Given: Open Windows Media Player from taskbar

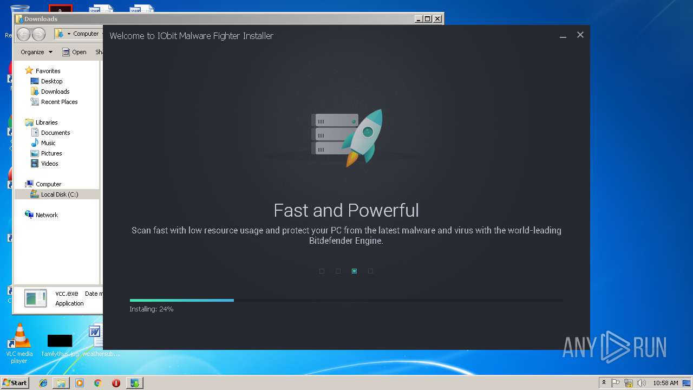Looking at the screenshot, I should (x=80, y=383).
